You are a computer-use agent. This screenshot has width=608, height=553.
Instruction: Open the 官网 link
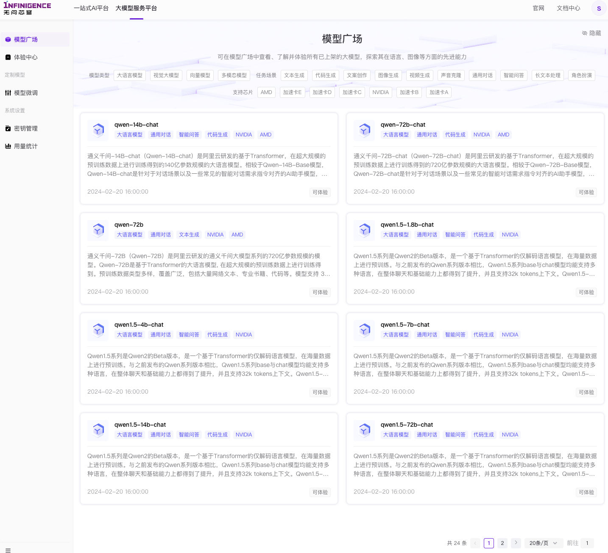pos(538,8)
